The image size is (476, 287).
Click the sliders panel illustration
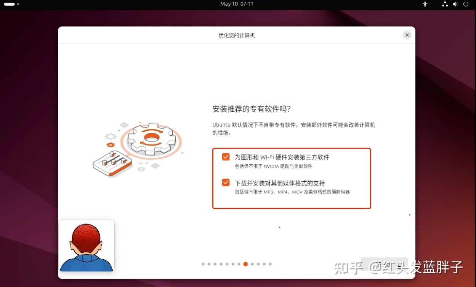112,163
